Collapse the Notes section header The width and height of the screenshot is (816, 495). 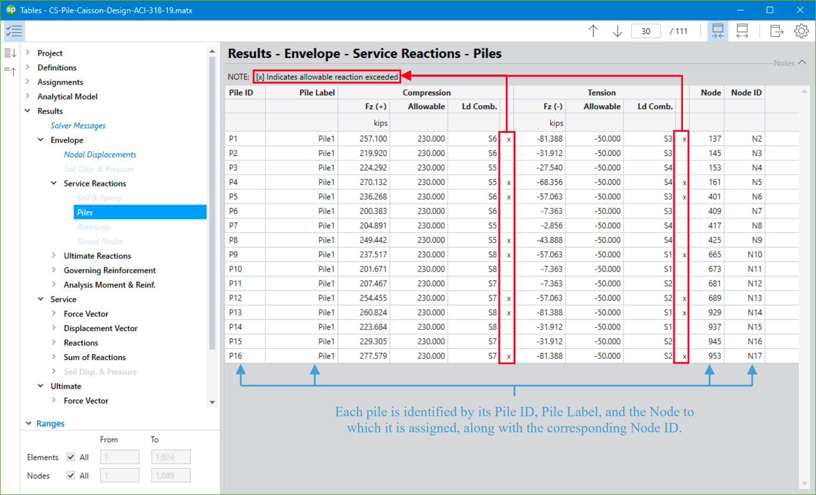click(x=802, y=62)
